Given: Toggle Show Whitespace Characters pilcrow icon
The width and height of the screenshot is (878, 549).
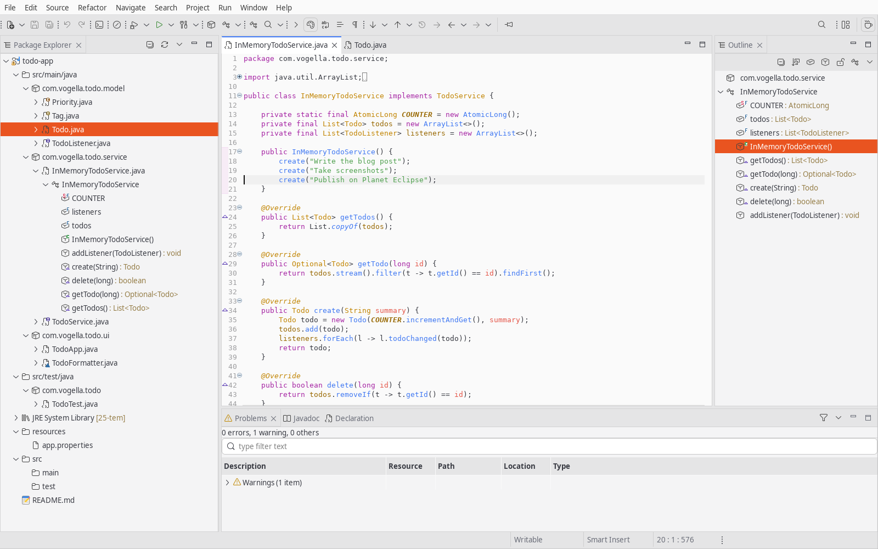Looking at the screenshot, I should (355, 25).
